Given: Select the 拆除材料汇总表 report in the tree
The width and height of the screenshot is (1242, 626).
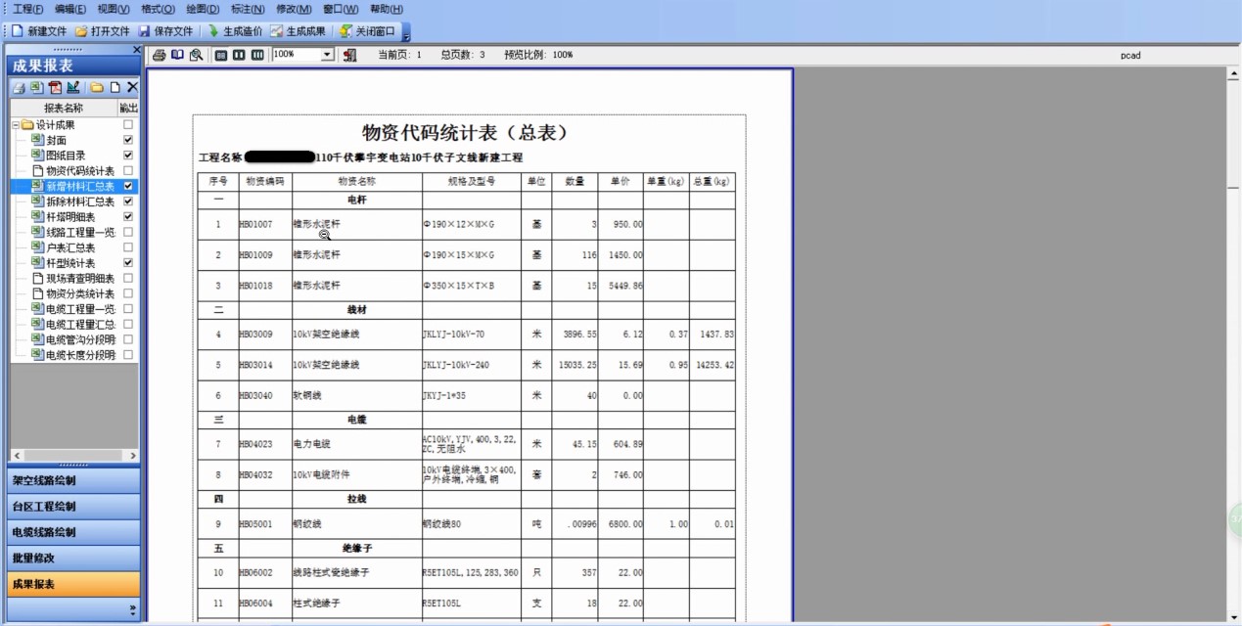Looking at the screenshot, I should [80, 201].
